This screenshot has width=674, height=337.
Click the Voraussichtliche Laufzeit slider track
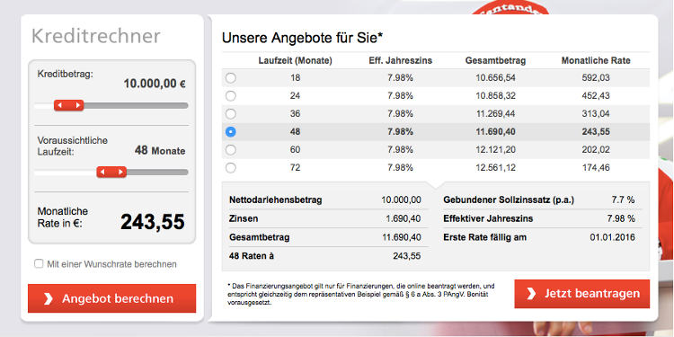tap(111, 173)
